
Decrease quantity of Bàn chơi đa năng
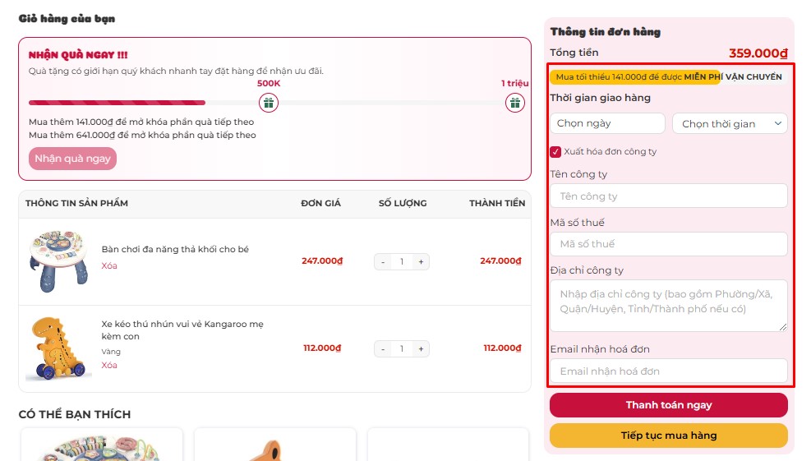383,262
